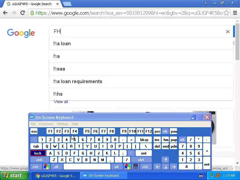
Task: Click the numpad plus key
Action: 207,150
